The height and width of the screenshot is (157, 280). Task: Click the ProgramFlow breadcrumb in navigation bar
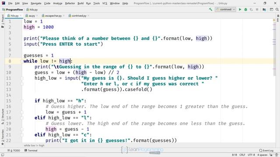[x=13, y=10]
